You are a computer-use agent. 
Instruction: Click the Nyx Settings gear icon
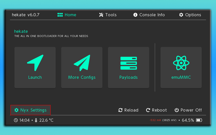pos(16,110)
